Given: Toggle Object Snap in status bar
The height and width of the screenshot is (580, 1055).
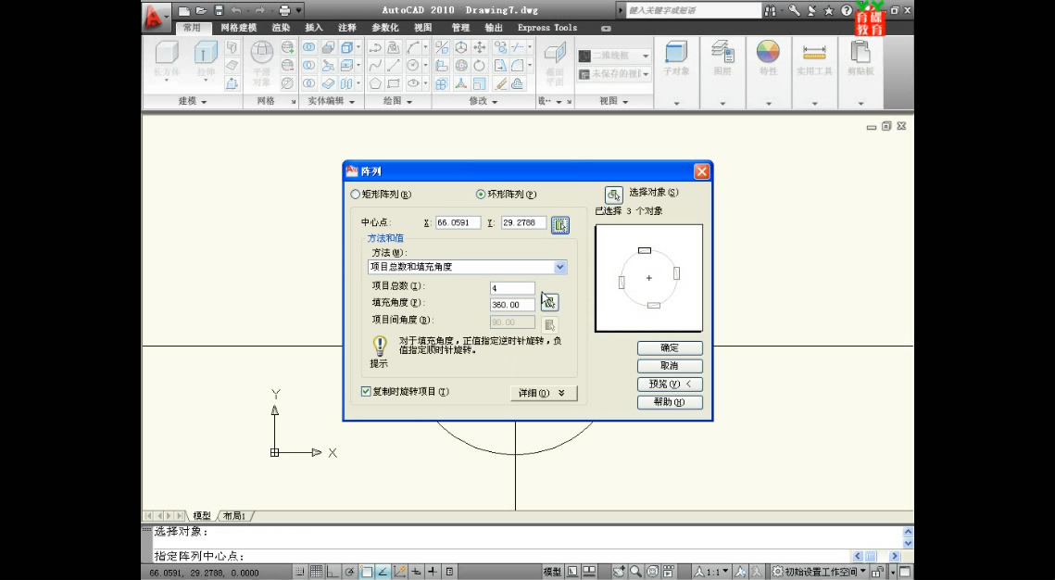Looking at the screenshot, I should 366,572.
